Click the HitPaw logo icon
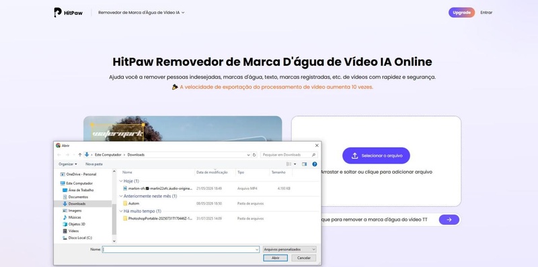The image size is (538, 267). pos(58,12)
